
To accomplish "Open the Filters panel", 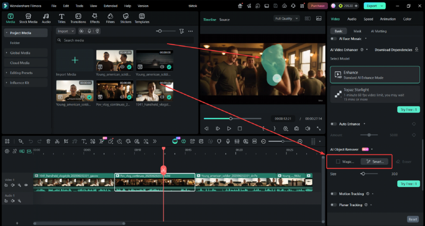I will (x=110, y=19).
